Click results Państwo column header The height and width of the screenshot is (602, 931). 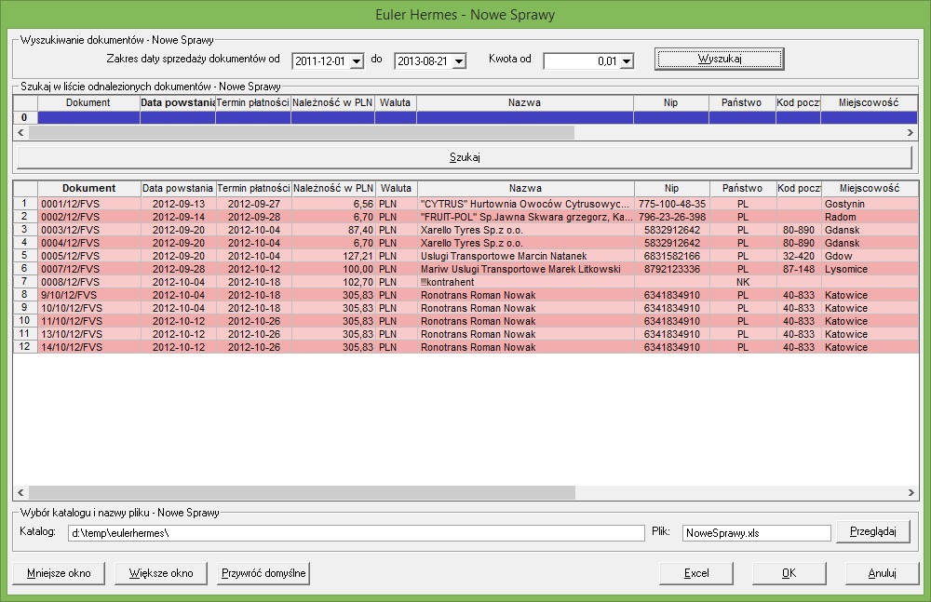(743, 188)
